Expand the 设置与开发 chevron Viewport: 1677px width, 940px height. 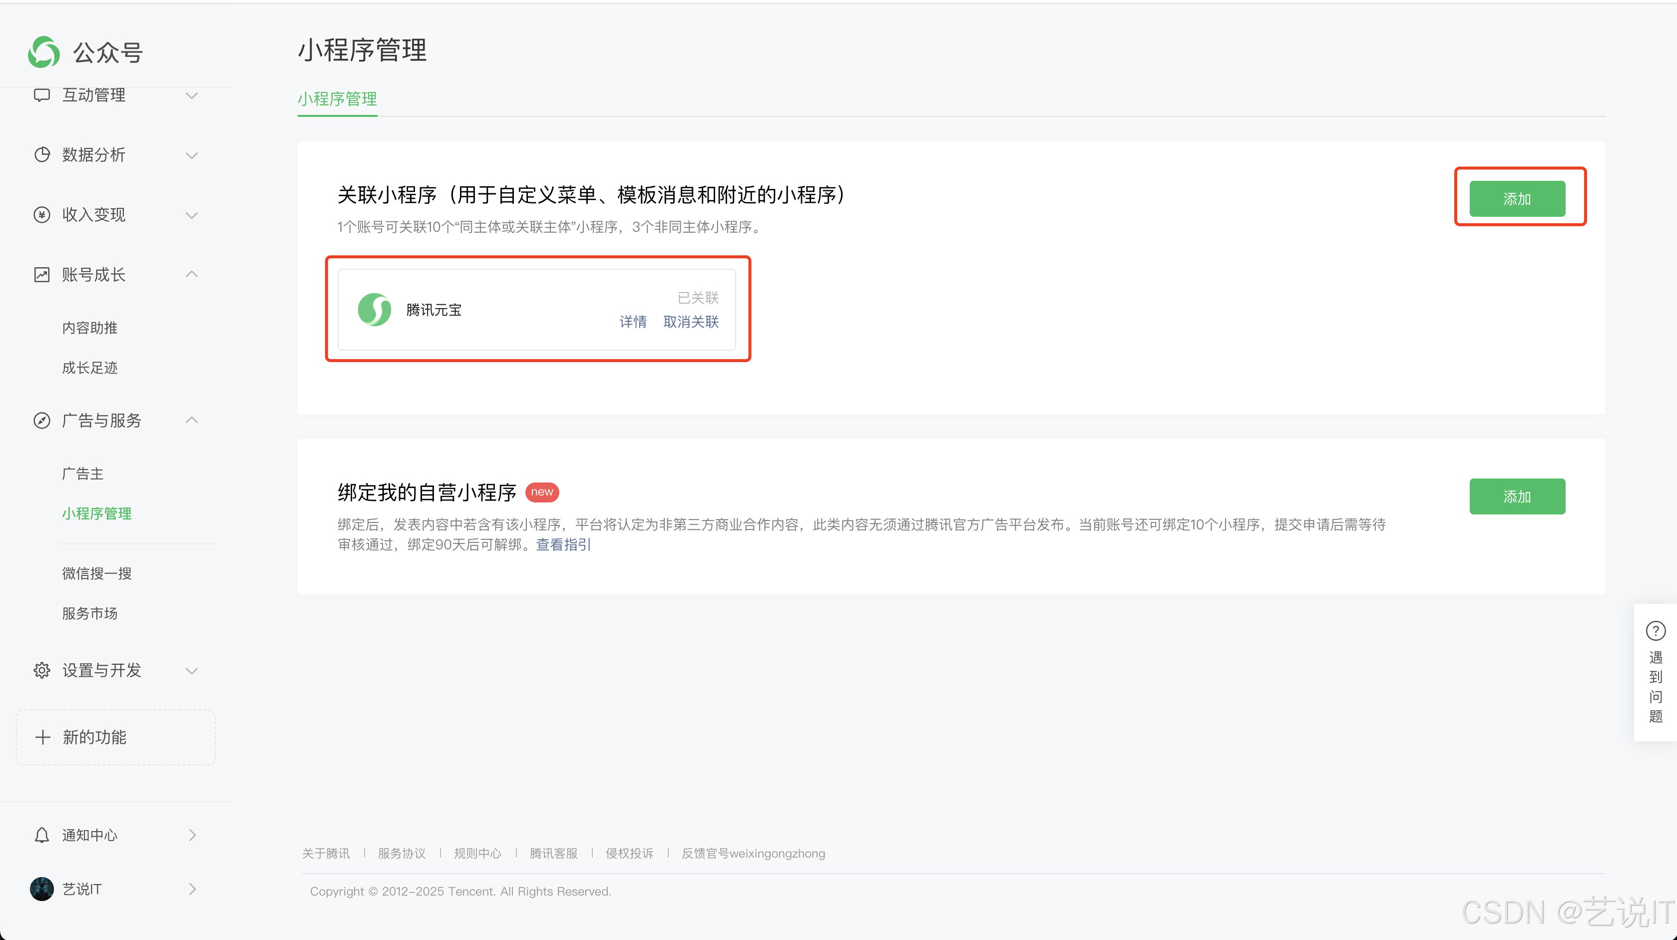coord(191,670)
